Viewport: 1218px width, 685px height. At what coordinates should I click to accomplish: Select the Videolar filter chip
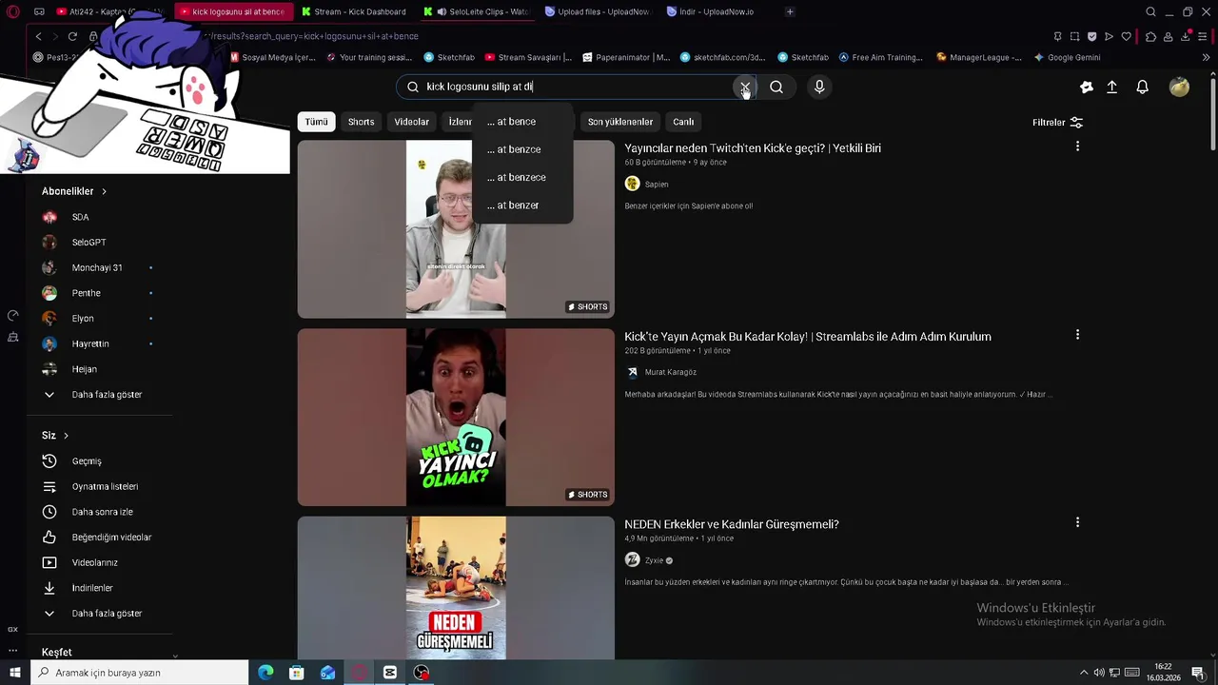[412, 122]
